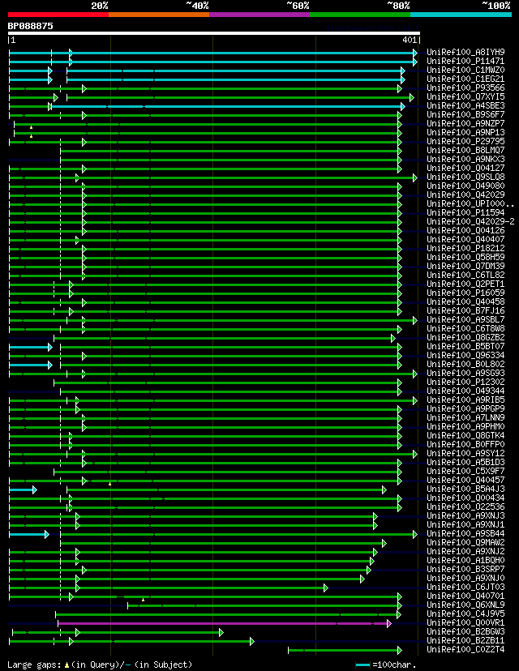The height and width of the screenshot is (671, 519).
Task: Click the green ~80% legend segment
Action: click(360, 15)
